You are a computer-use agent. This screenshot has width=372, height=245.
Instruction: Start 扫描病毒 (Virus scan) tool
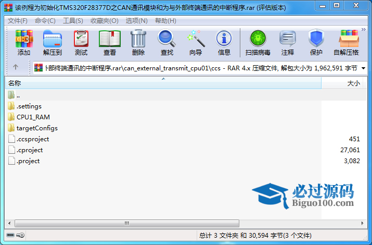pyautogui.click(x=258, y=43)
